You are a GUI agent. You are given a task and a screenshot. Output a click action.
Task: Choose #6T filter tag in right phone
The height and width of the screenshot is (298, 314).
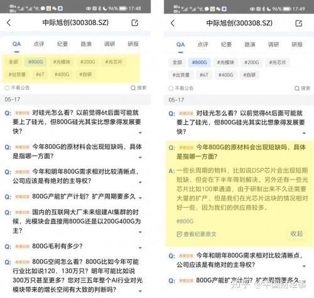[x=204, y=75]
